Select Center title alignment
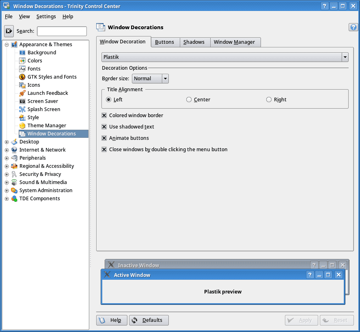Viewport: 360px width, 332px height. click(189, 99)
